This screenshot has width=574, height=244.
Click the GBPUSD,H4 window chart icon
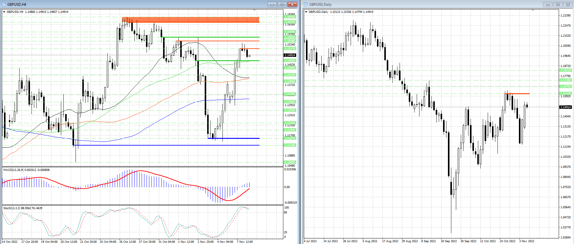(4, 4)
